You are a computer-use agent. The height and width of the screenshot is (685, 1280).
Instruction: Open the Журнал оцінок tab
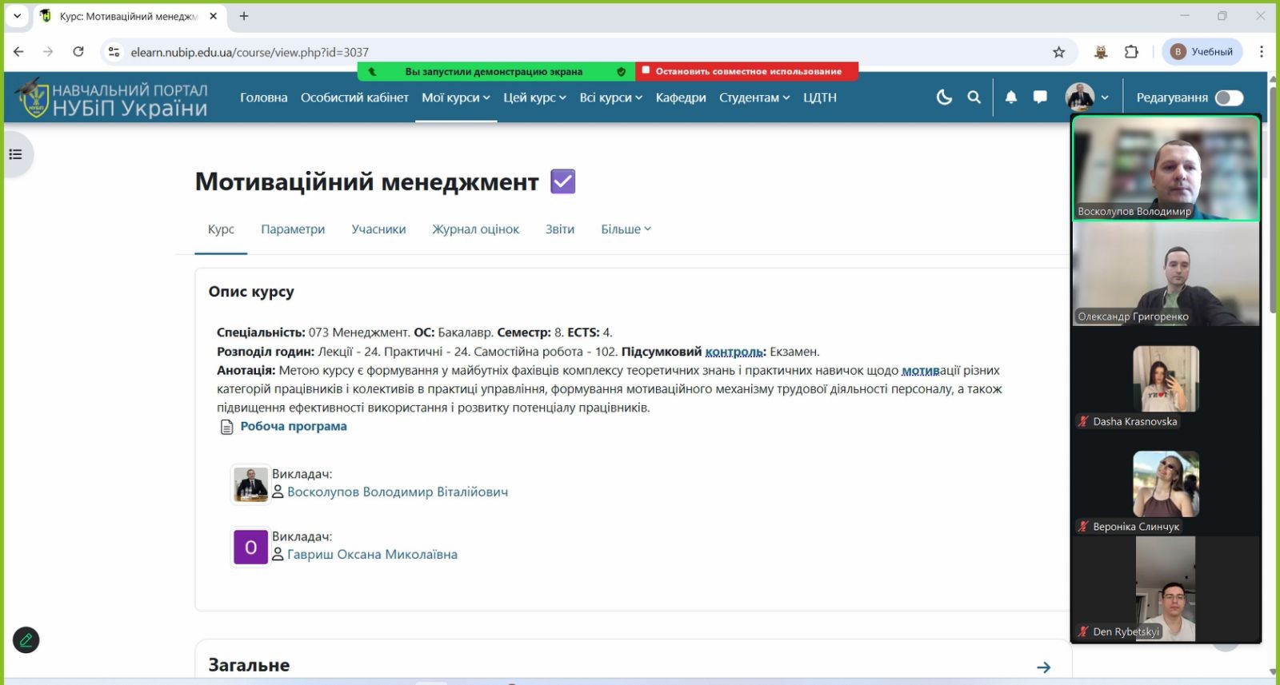476,229
